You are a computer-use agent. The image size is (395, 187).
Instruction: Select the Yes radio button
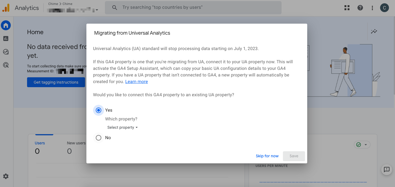tap(99, 110)
